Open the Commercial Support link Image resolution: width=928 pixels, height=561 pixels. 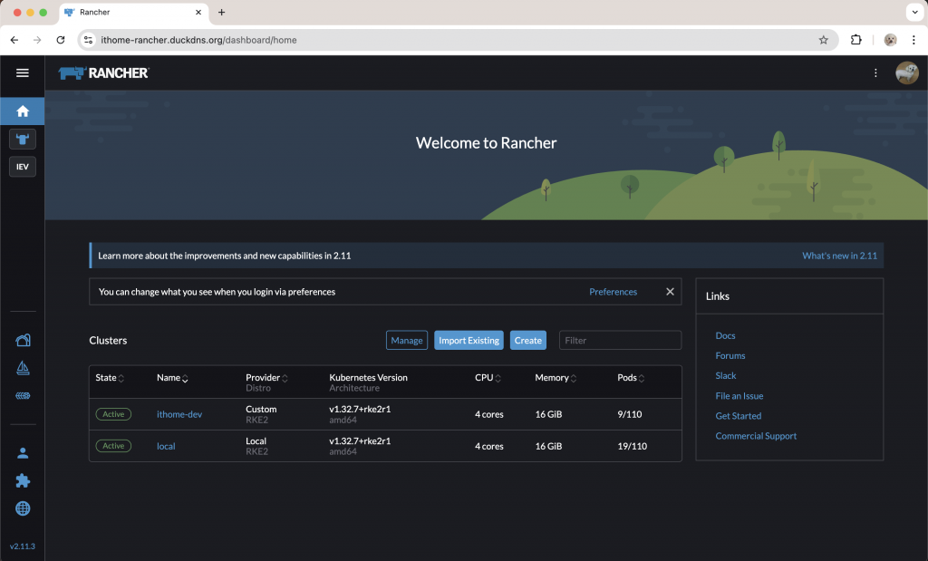click(x=756, y=436)
